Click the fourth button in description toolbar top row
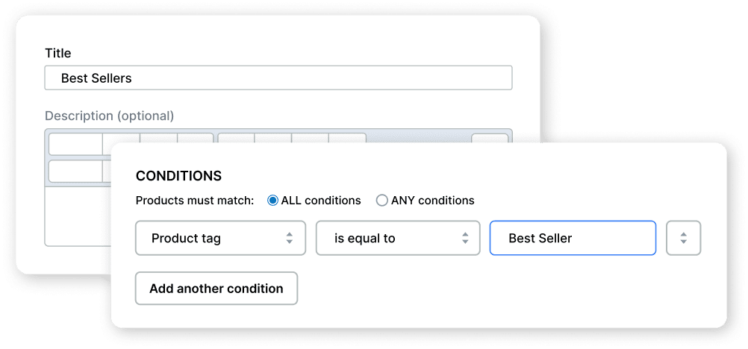 (195, 138)
